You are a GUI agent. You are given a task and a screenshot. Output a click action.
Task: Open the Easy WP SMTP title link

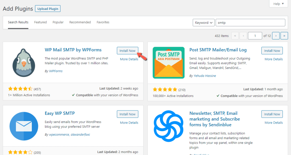pos(60,113)
